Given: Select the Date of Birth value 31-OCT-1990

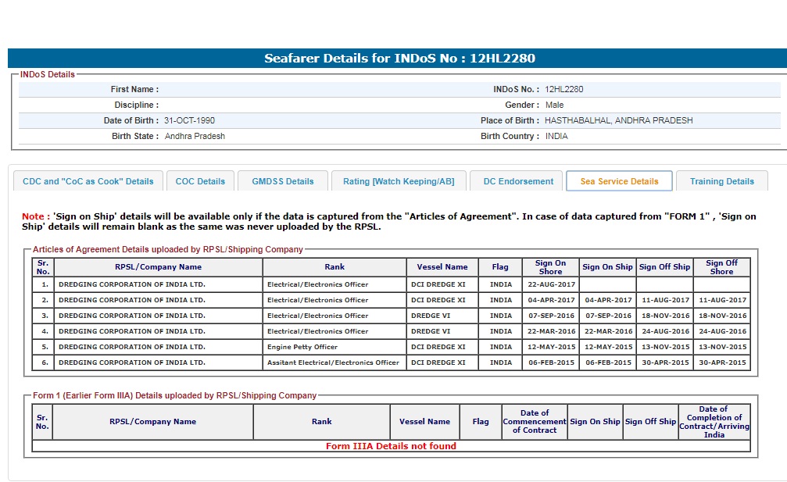Looking at the screenshot, I should tap(189, 121).
